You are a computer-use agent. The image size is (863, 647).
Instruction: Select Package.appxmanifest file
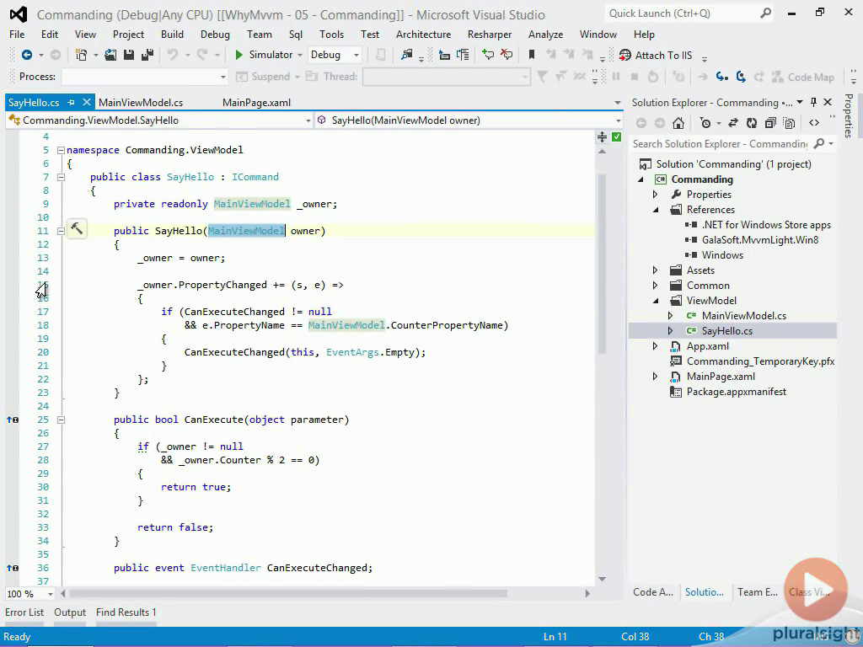point(736,392)
